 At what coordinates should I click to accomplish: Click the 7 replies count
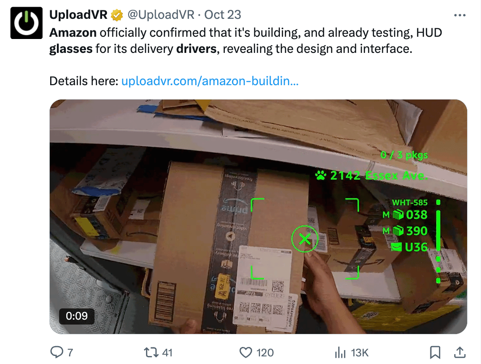coord(70,353)
